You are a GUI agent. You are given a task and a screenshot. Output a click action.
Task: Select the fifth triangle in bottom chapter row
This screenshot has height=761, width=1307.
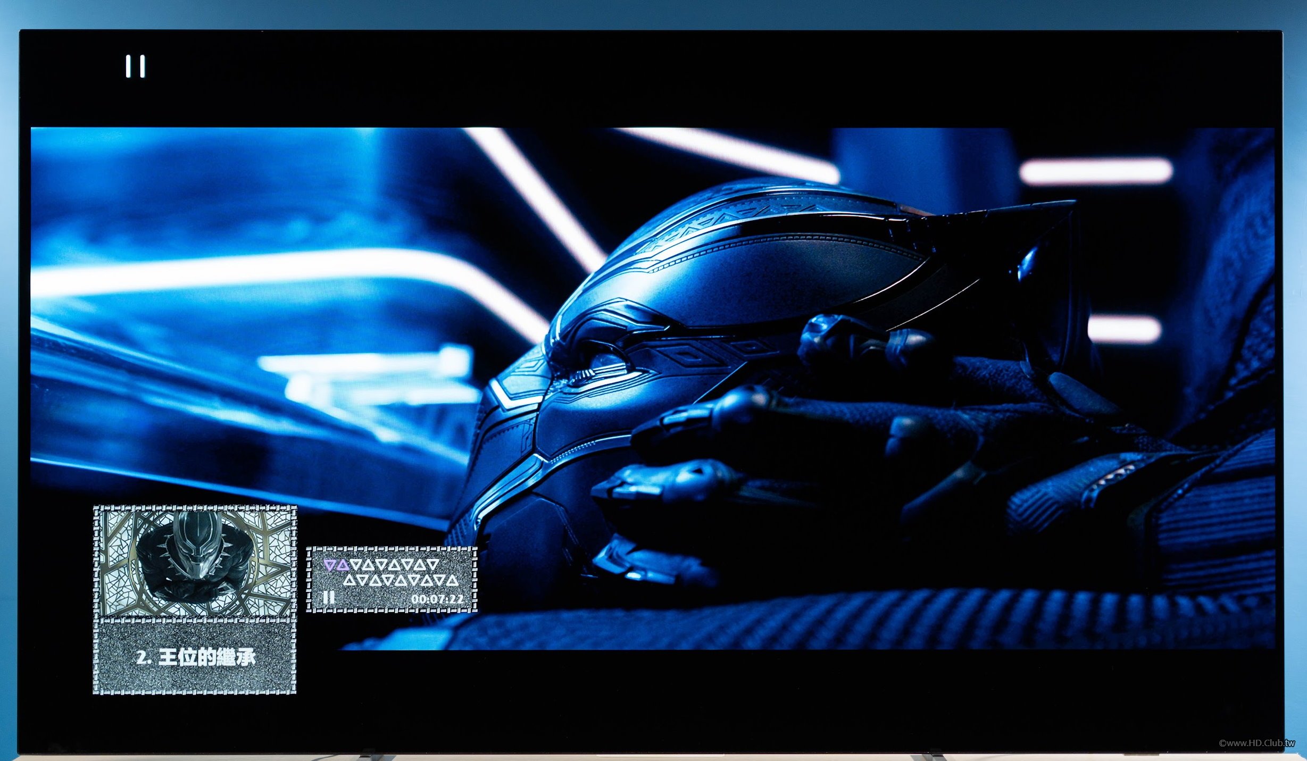(x=401, y=580)
